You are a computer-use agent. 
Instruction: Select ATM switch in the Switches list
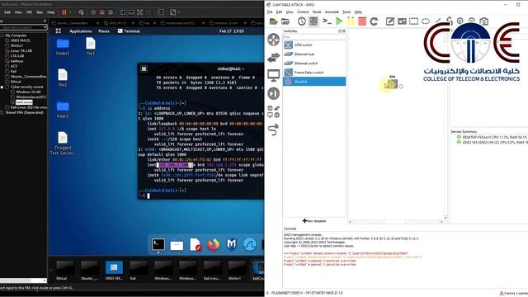pos(314,45)
